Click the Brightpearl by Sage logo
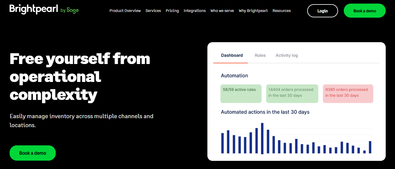The width and height of the screenshot is (395, 169). (x=44, y=9)
